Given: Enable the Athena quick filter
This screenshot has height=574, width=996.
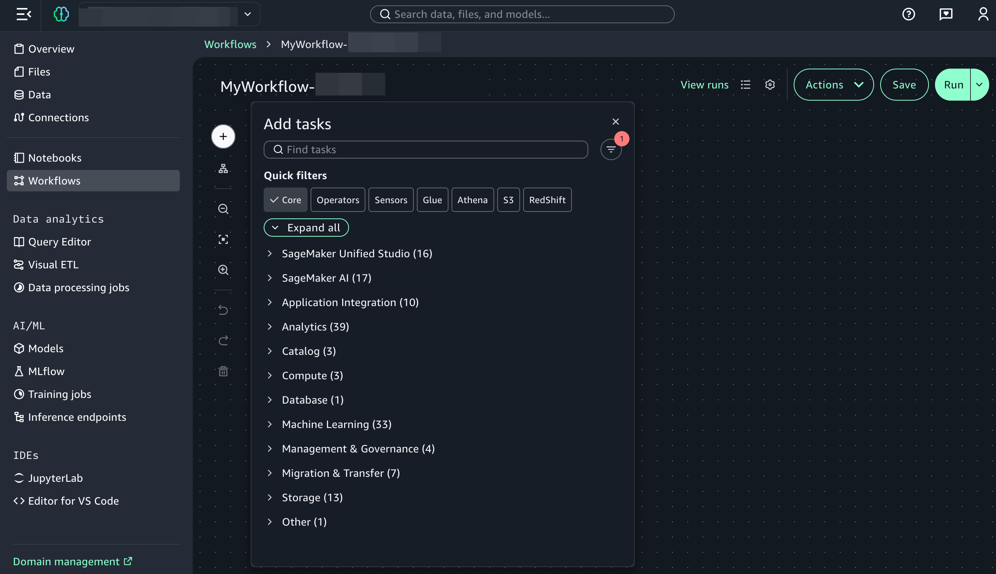Looking at the screenshot, I should pos(472,199).
